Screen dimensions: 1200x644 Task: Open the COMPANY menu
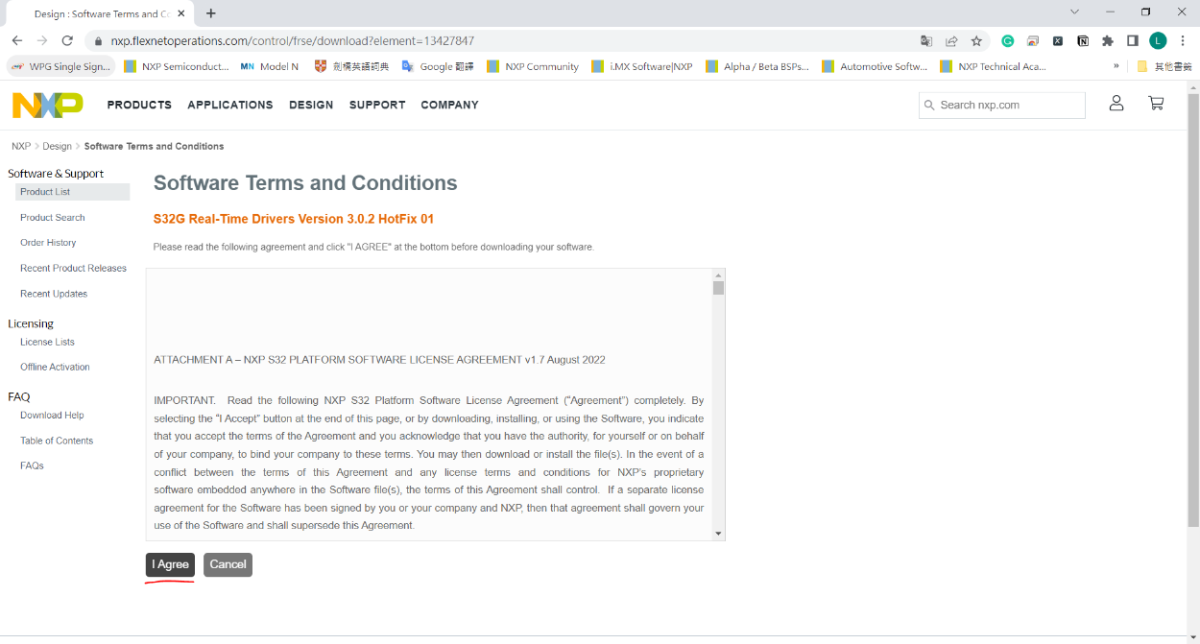click(x=449, y=105)
